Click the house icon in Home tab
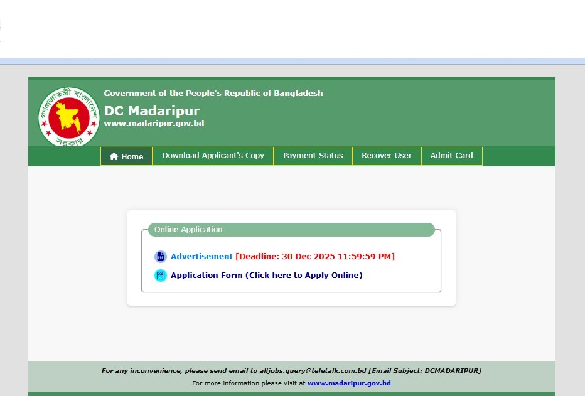 pos(114,157)
